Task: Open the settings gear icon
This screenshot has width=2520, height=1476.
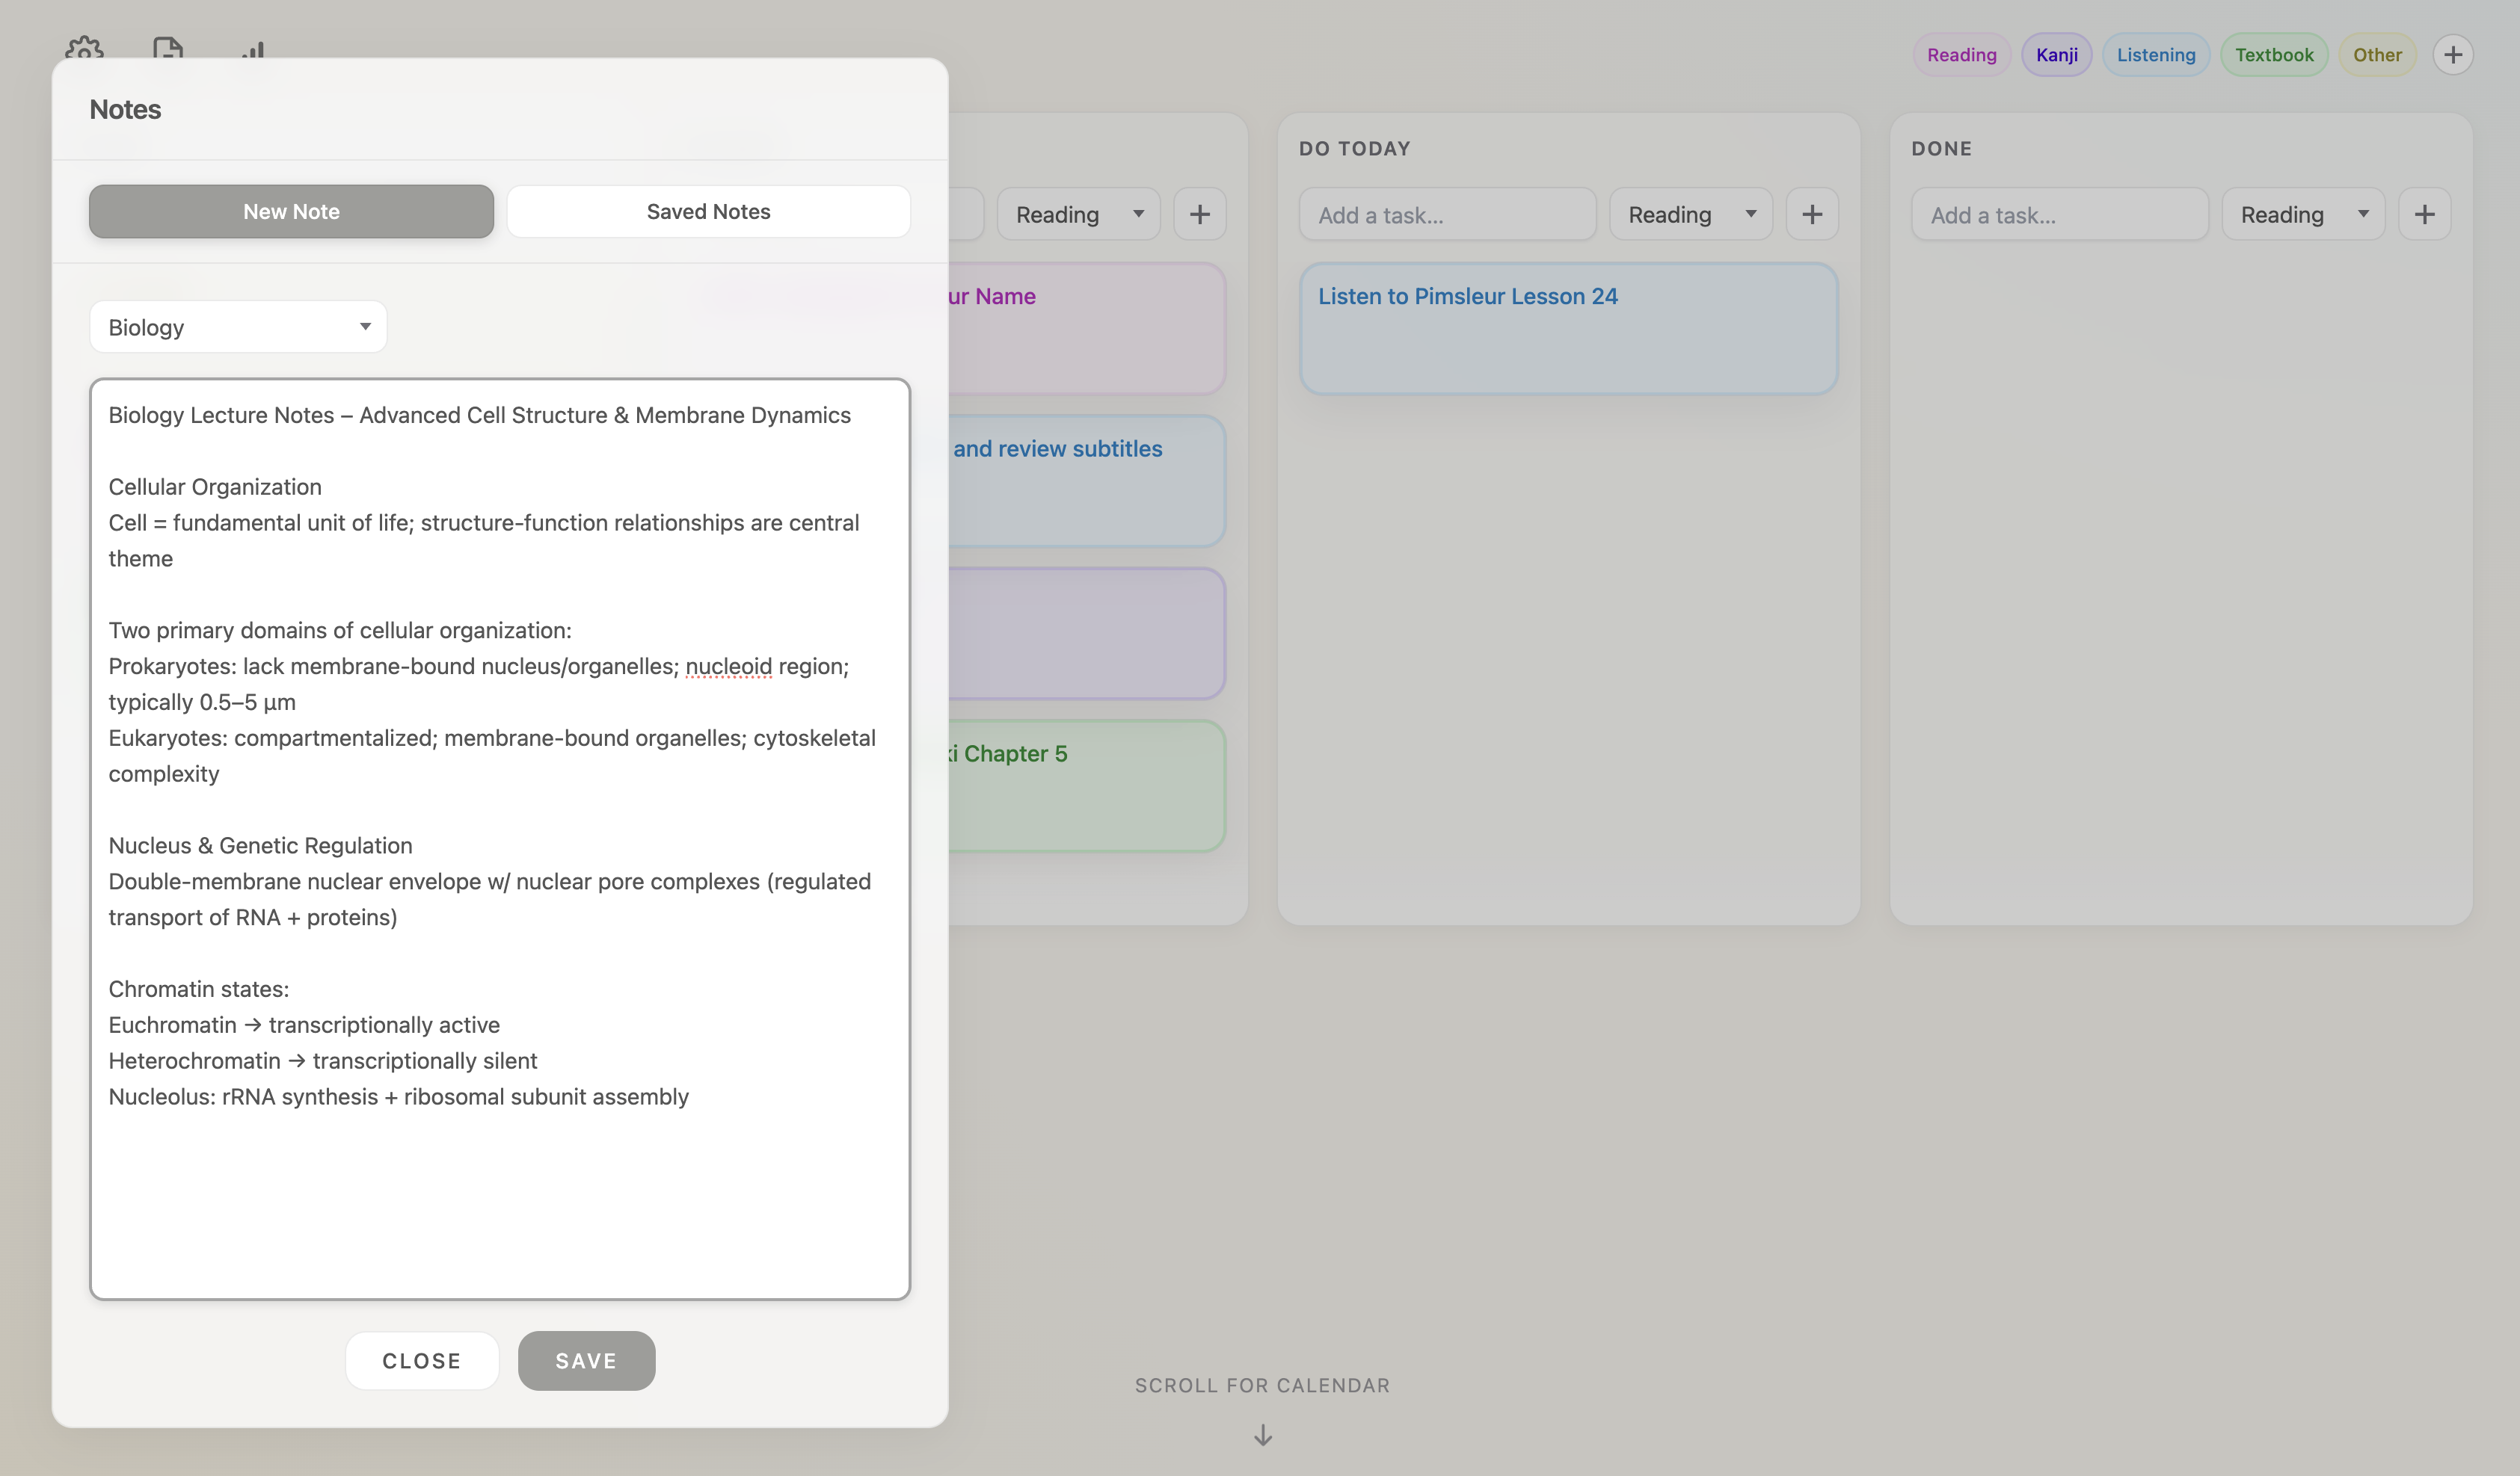Action: coord(85,47)
